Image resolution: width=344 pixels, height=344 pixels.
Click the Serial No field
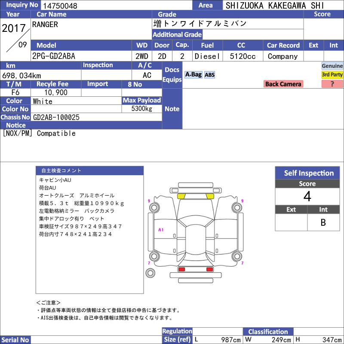point(96,340)
